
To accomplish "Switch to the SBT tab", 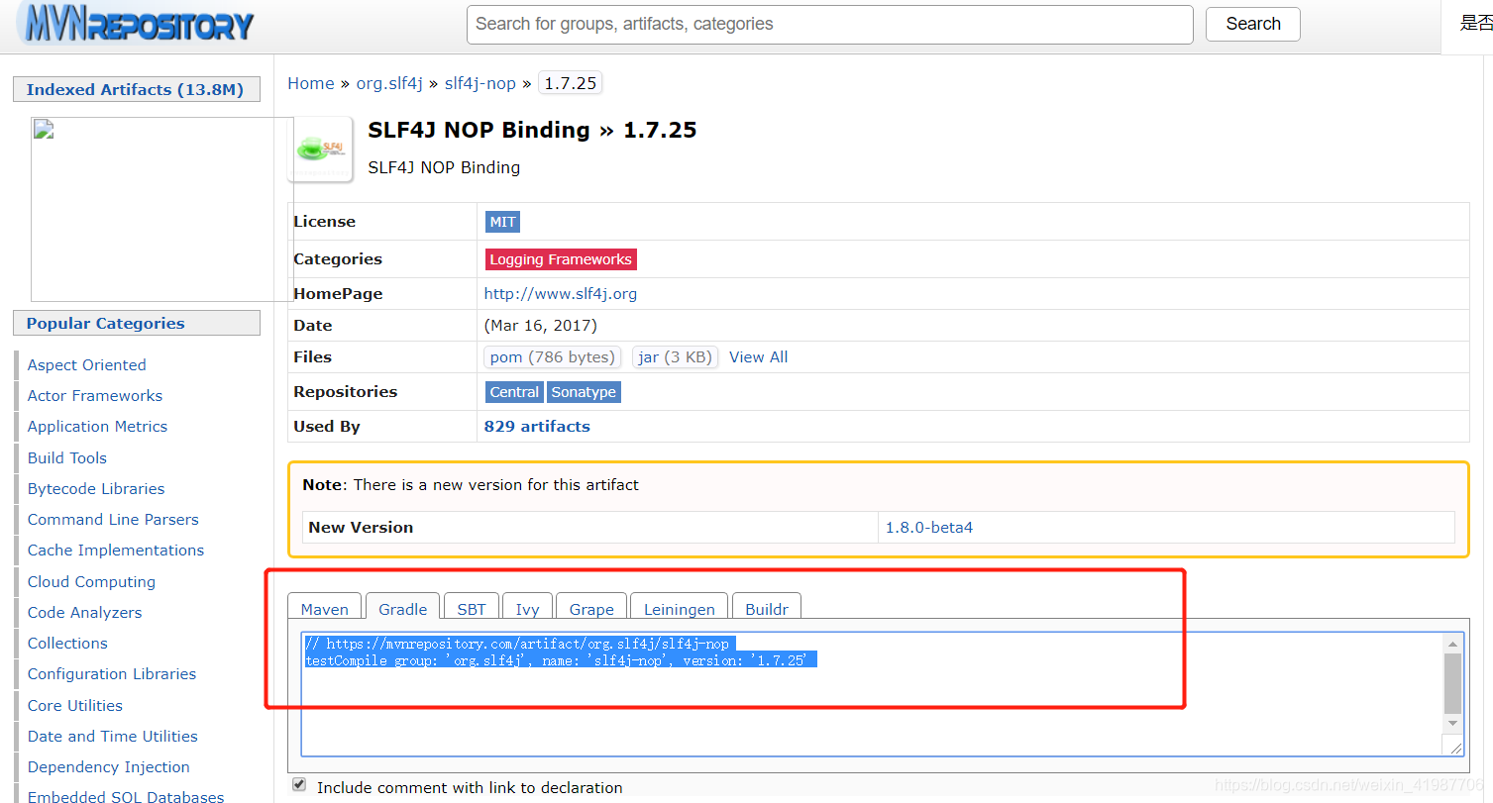I will point(472,609).
